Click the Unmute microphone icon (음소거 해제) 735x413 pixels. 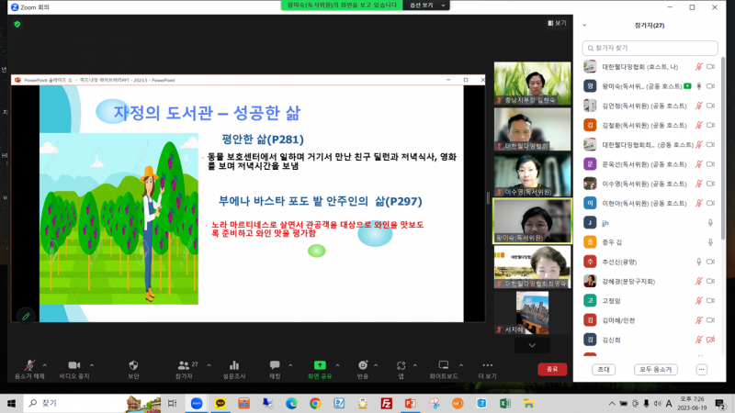pyautogui.click(x=29, y=365)
